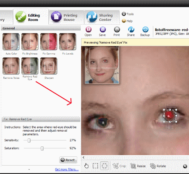
Task: Click the horizontal scrollbar left arrow
Action: point(84,158)
